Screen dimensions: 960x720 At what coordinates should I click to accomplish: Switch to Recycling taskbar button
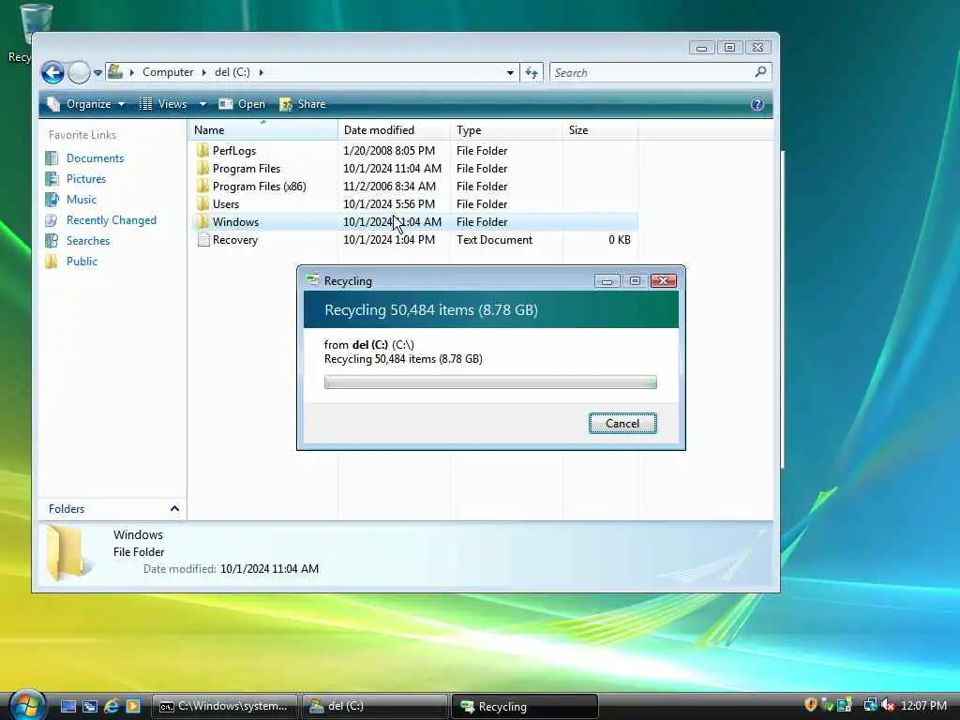(525, 707)
